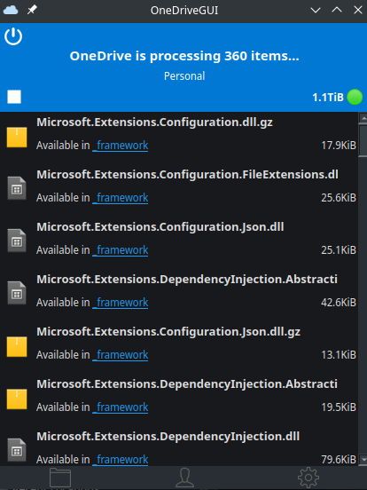This screenshot has width=367, height=490.
Task: Open _framework link beside 19.5KiB size
Action: [121, 407]
